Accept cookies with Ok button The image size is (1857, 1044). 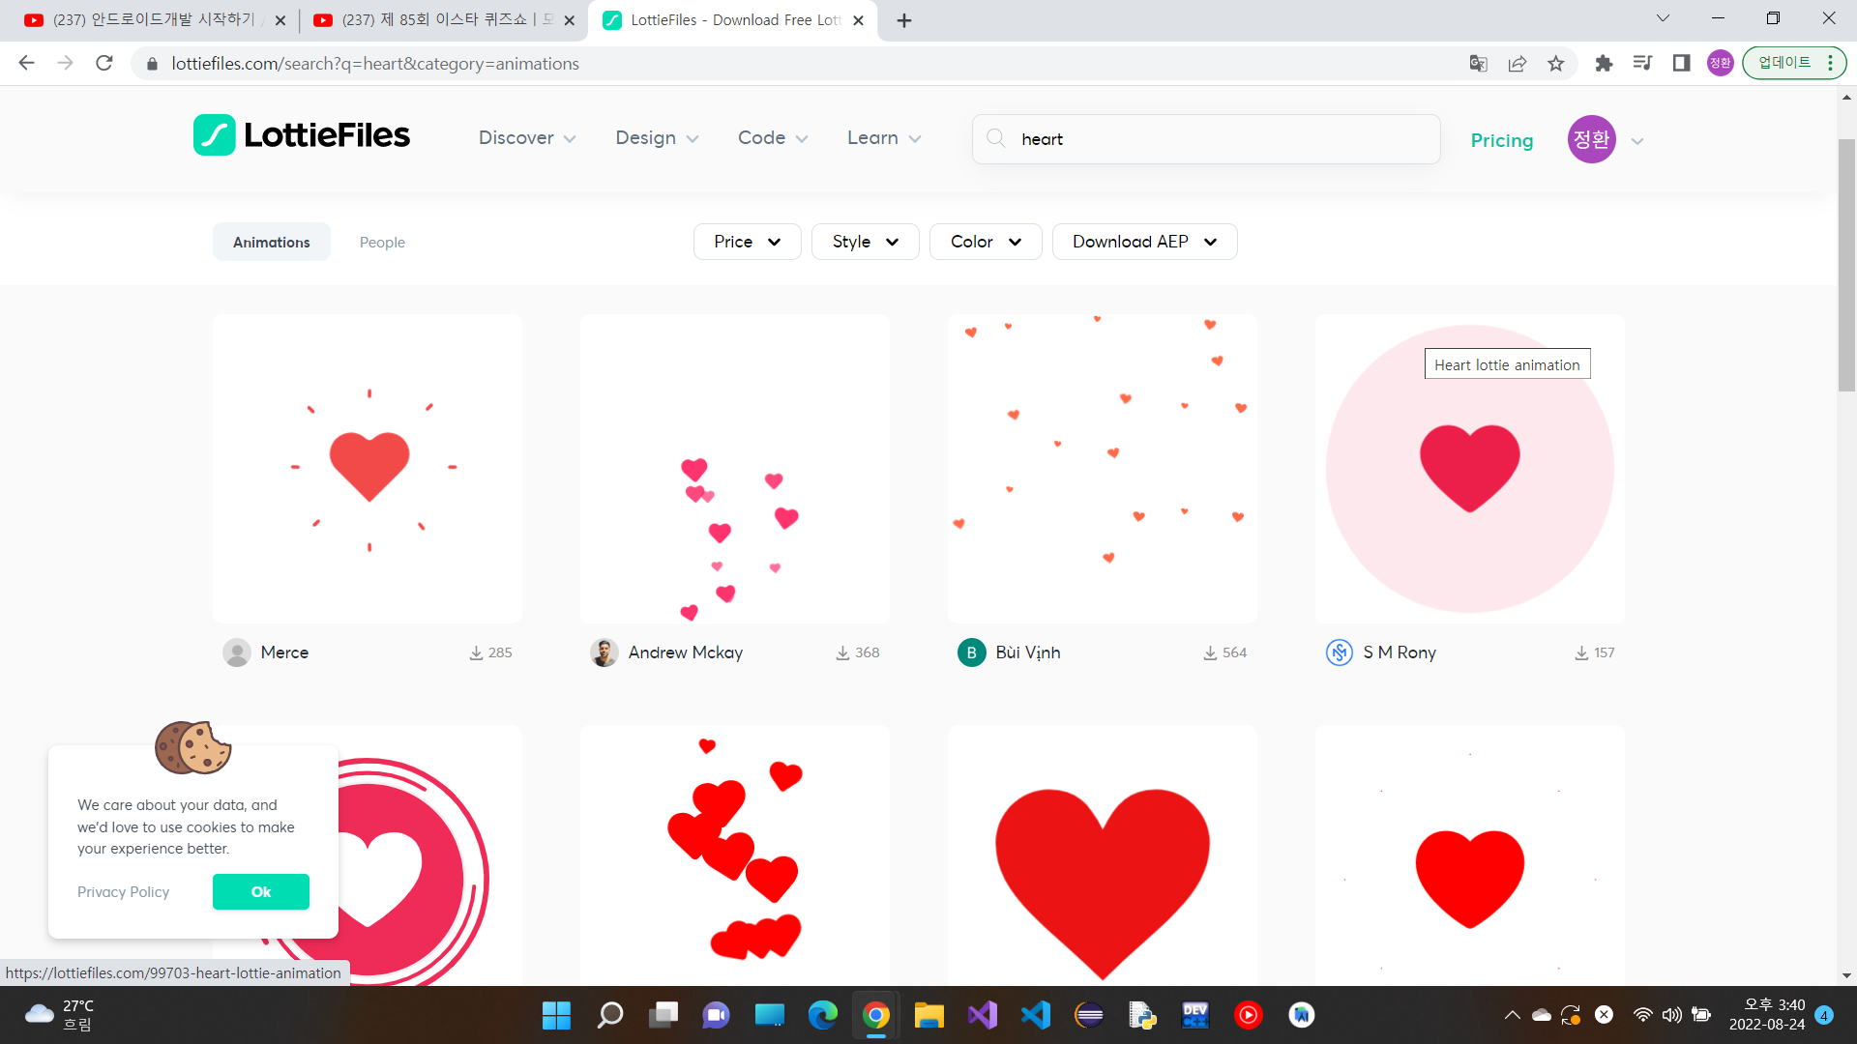coord(260,891)
